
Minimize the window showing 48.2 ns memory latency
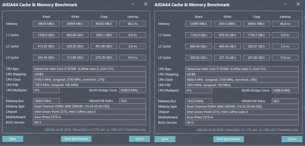(133, 4)
